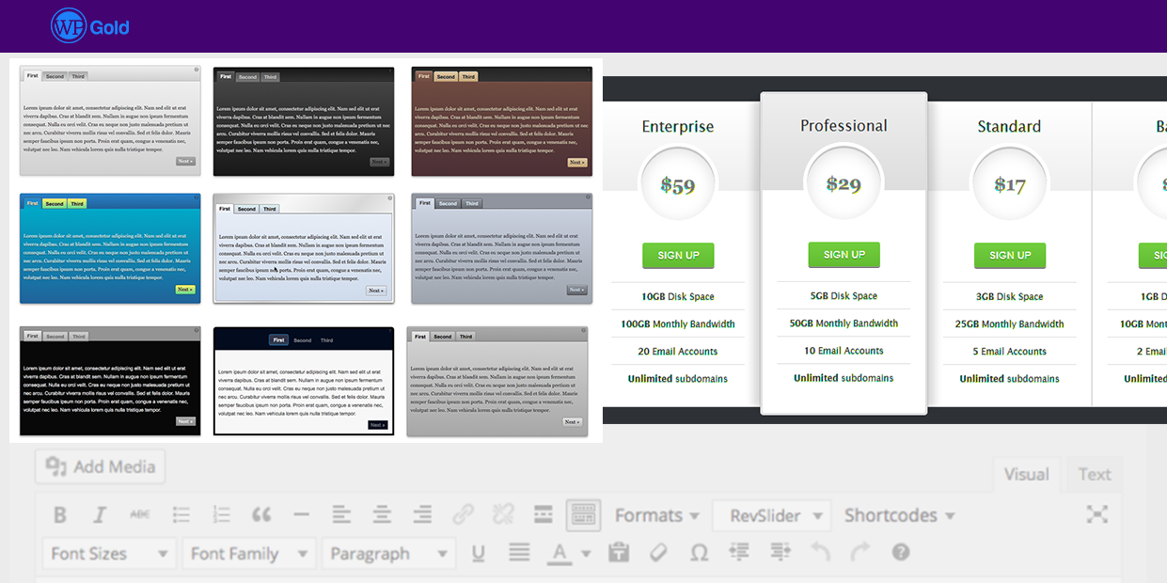The image size is (1167, 583).
Task: Toggle underline formatting
Action: [x=479, y=553]
